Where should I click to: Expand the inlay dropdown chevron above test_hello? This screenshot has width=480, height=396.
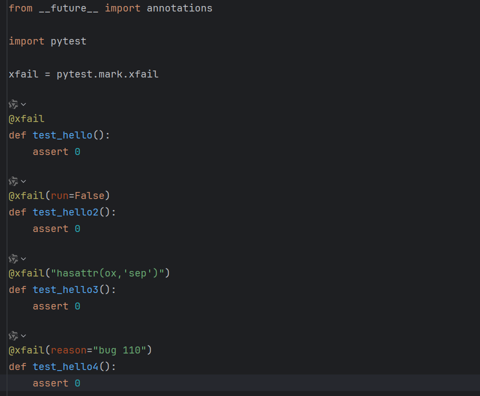[x=23, y=104]
